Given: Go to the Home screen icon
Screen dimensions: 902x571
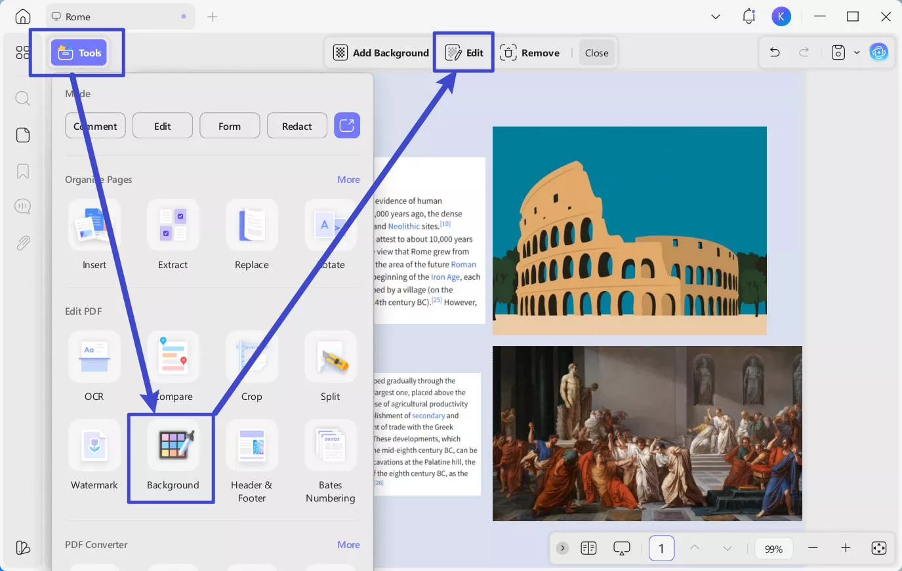Looking at the screenshot, I should pyautogui.click(x=23, y=16).
